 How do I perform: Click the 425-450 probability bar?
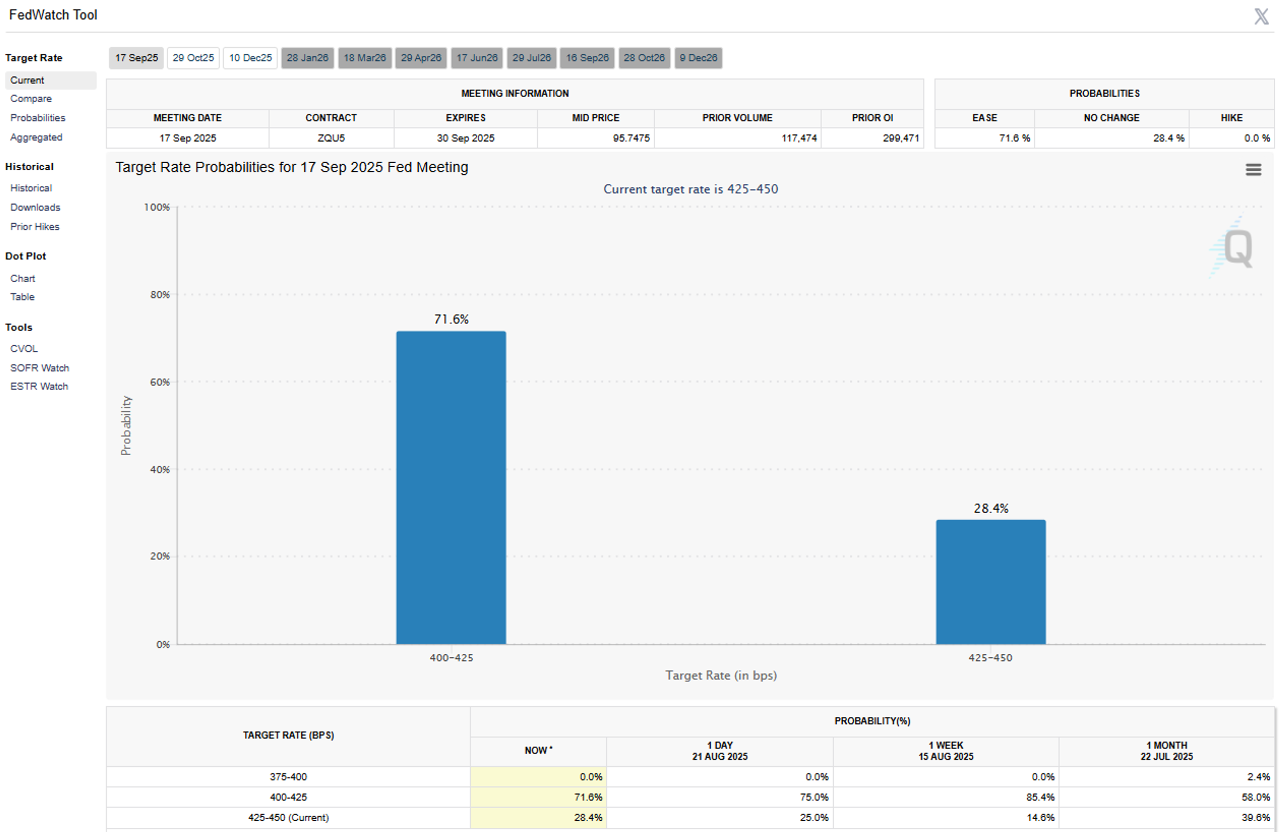(x=991, y=582)
